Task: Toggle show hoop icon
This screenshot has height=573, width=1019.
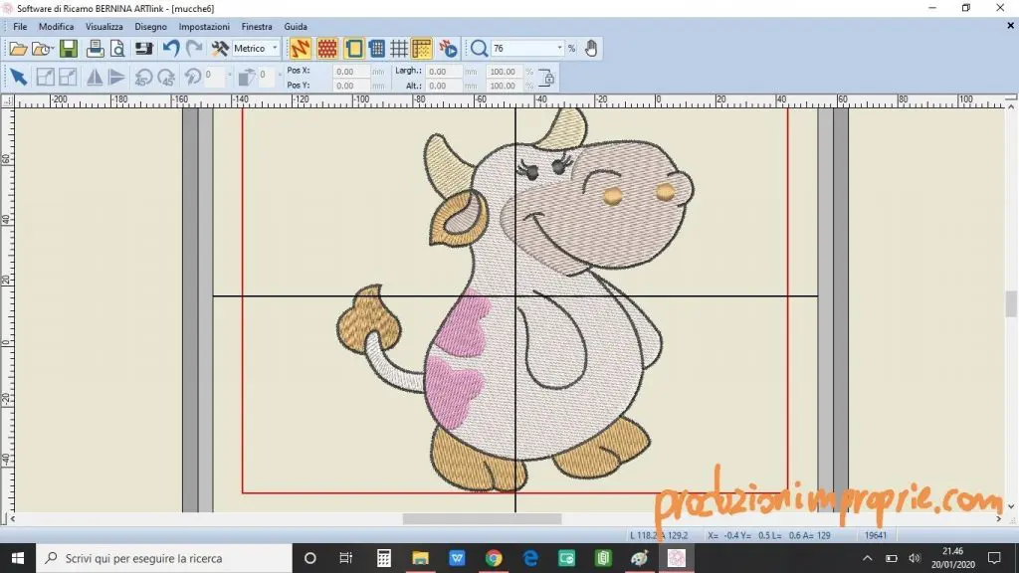Action: [x=354, y=48]
